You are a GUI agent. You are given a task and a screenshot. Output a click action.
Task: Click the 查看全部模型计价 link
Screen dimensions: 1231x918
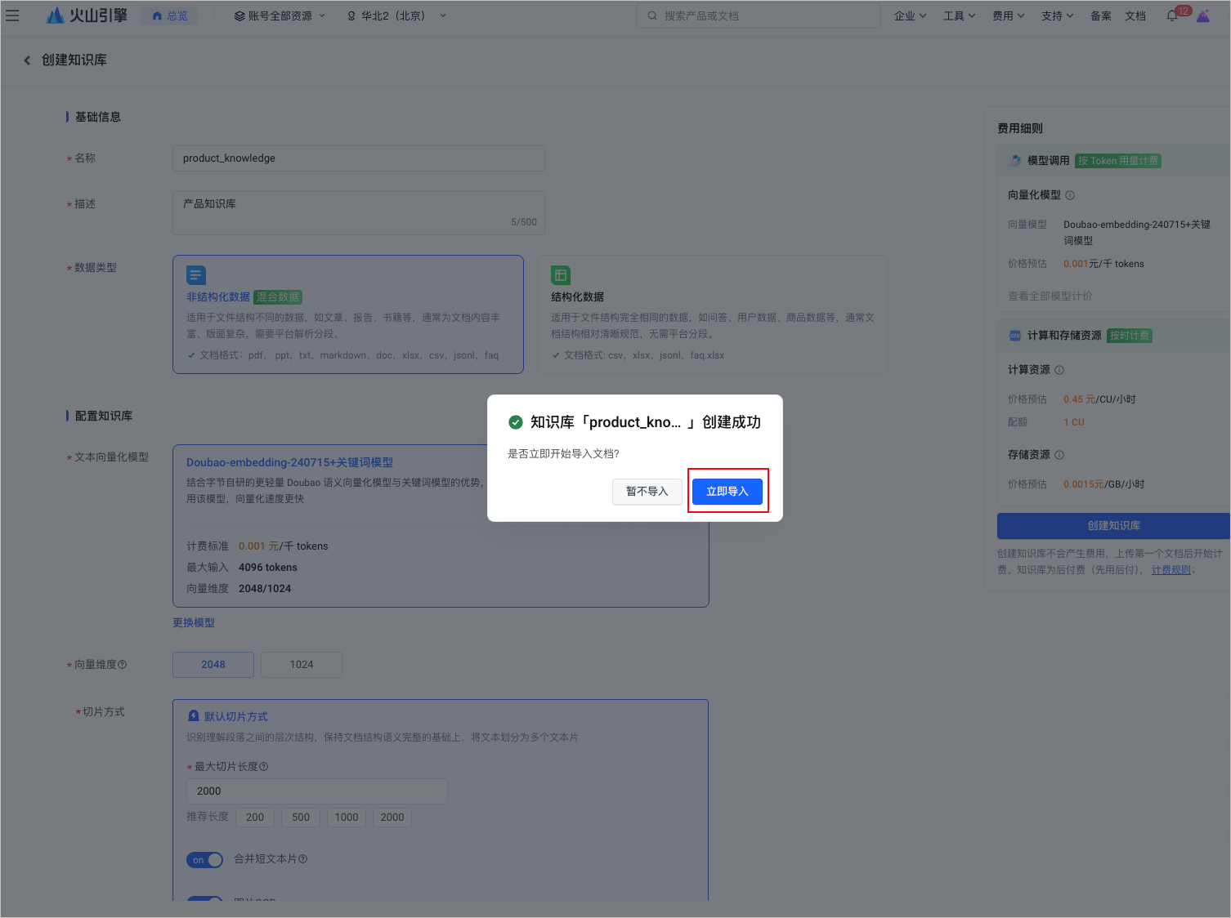pos(1050,296)
